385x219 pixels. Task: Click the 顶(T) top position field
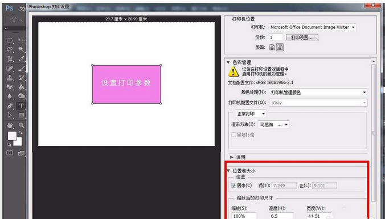(x=284, y=186)
